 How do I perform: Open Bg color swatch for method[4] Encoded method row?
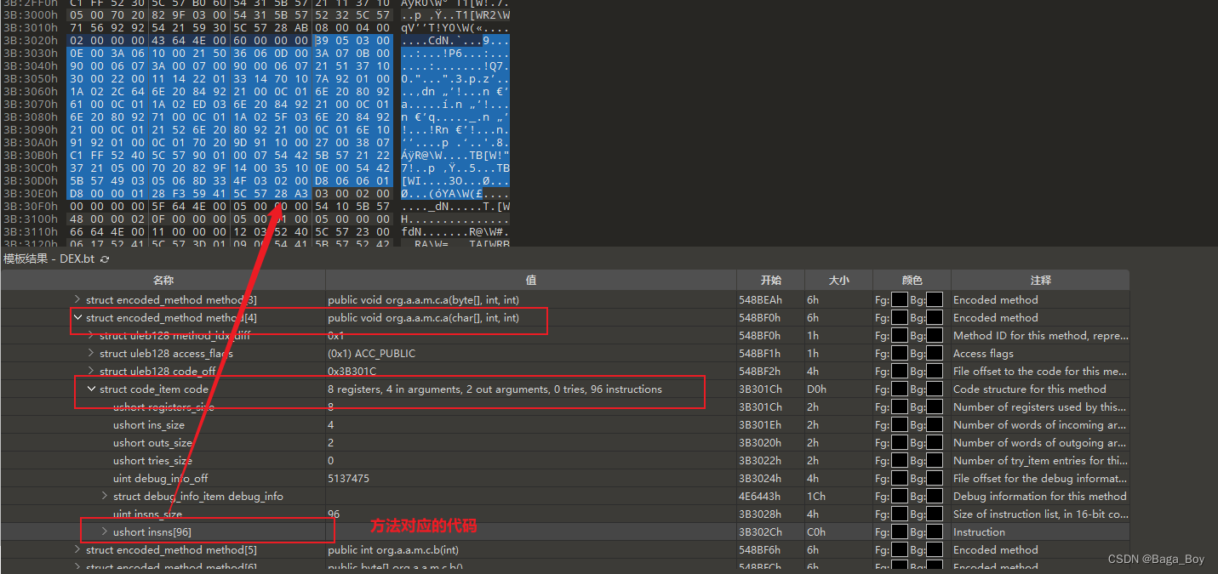932,316
